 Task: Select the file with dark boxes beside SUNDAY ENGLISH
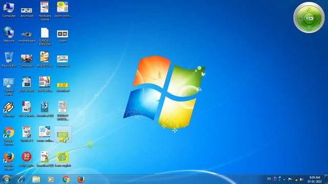point(63,36)
